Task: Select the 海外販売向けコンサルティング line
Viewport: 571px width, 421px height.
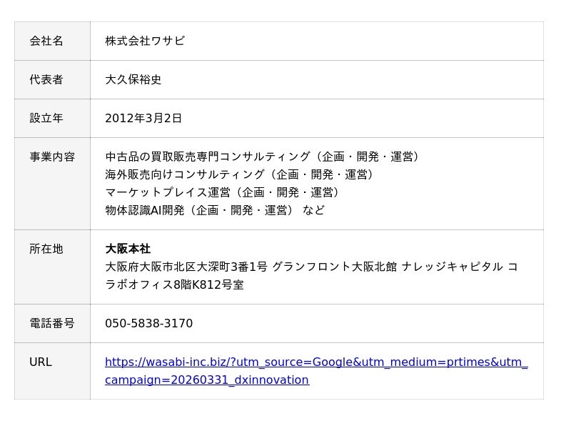Action: 240,175
